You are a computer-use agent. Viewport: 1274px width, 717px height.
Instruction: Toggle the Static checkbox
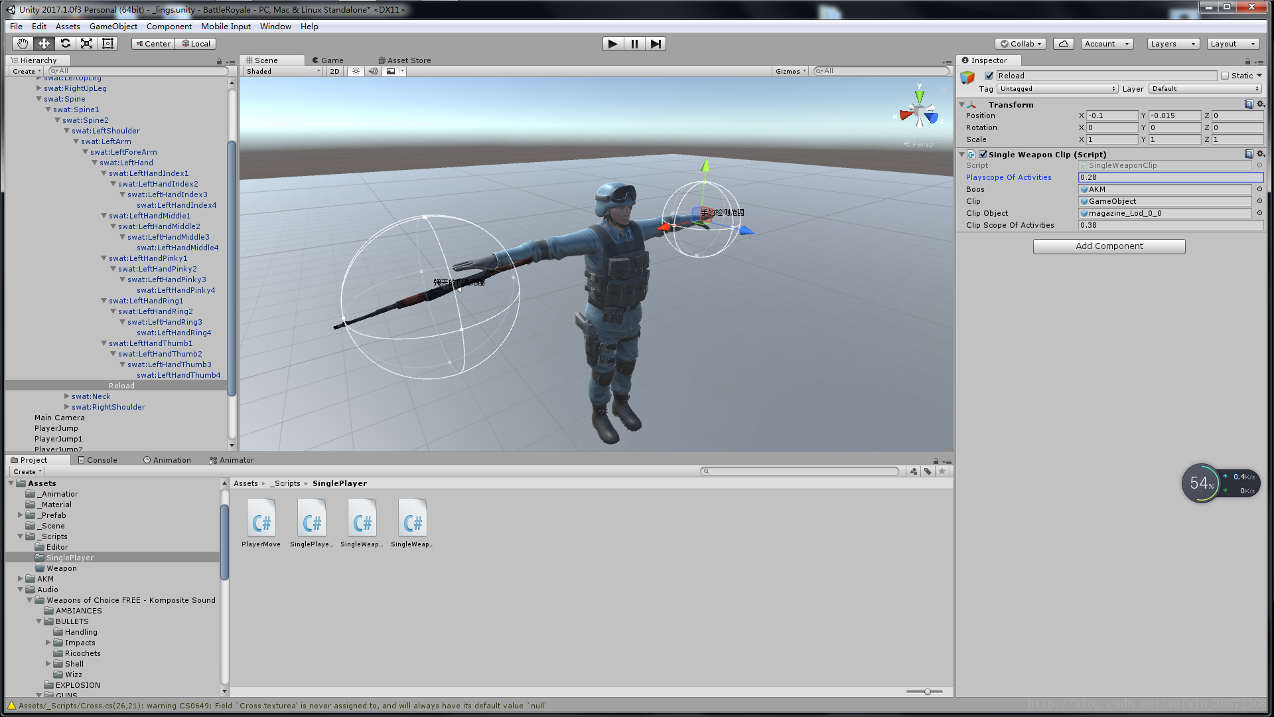pos(1225,76)
